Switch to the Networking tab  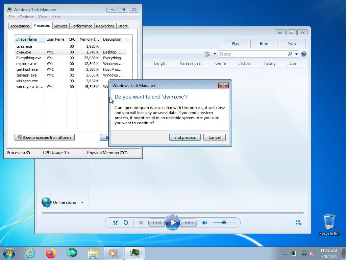(x=105, y=26)
